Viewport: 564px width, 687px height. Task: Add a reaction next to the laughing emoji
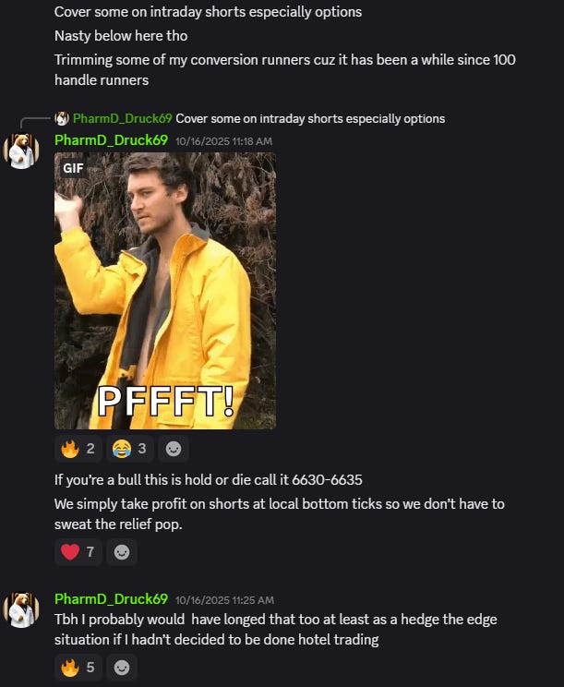click(x=174, y=449)
